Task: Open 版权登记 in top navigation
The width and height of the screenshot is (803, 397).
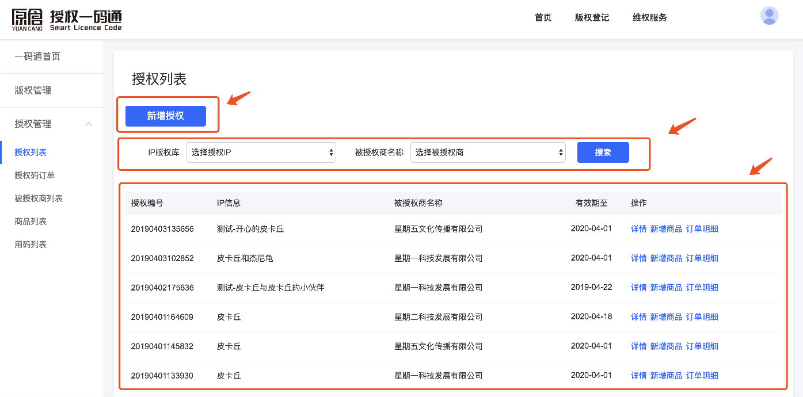Action: tap(592, 17)
